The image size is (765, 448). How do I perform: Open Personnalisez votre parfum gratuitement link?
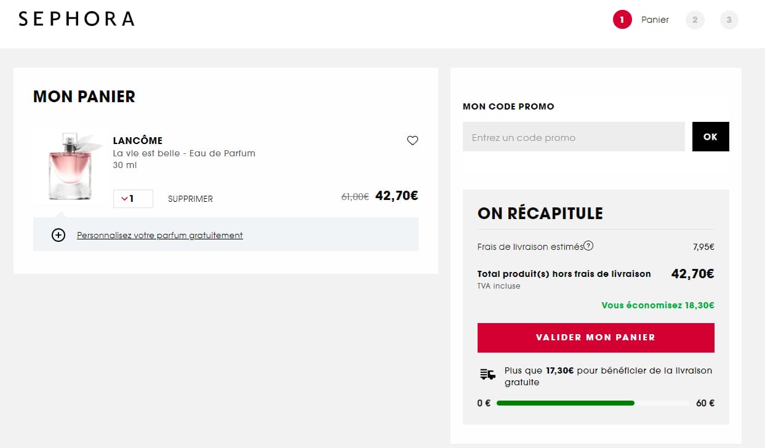pyautogui.click(x=160, y=235)
